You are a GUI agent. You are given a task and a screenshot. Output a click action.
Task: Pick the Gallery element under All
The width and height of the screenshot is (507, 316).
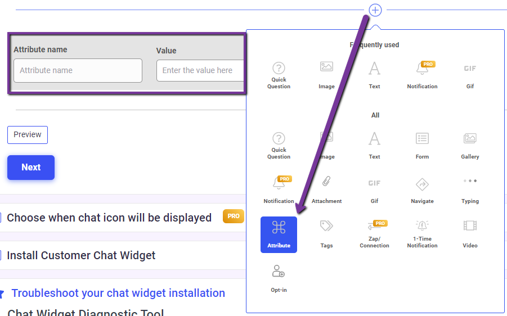coord(470,146)
